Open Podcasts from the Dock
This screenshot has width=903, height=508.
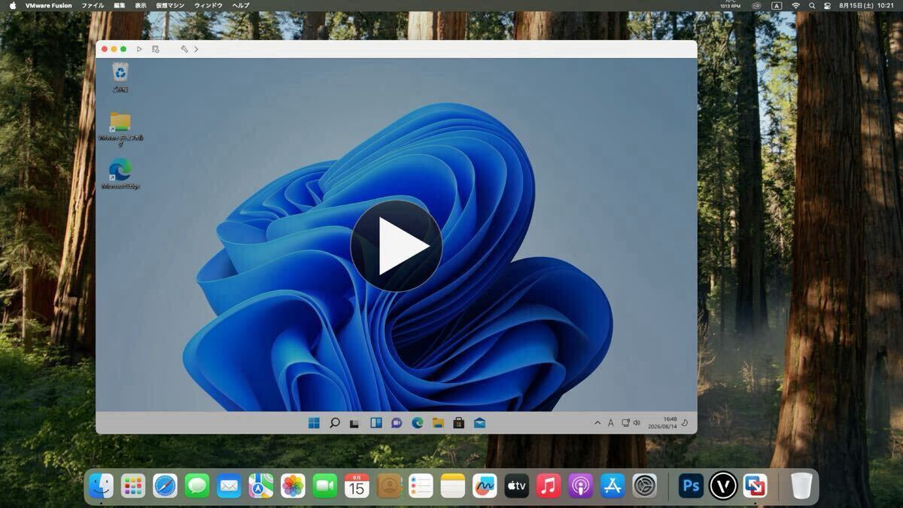581,485
